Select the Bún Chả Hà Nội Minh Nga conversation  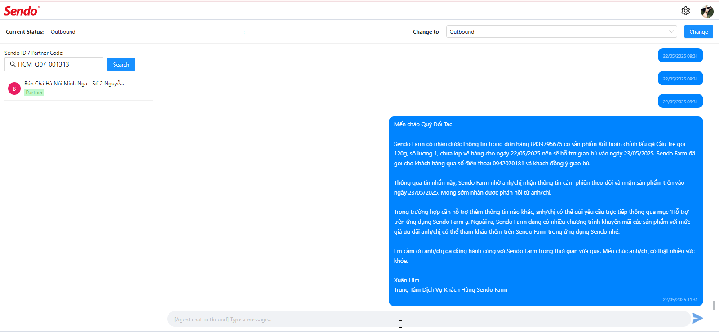click(79, 88)
